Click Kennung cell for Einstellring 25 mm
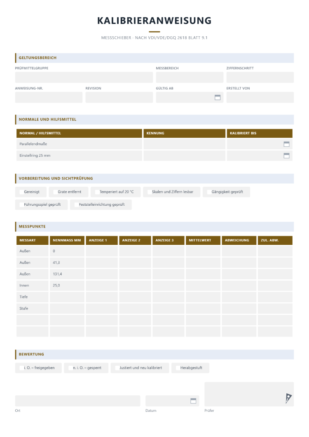The height and width of the screenshot is (437, 309). coord(185,155)
